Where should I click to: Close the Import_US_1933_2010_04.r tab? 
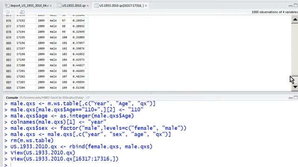tap(51, 6)
